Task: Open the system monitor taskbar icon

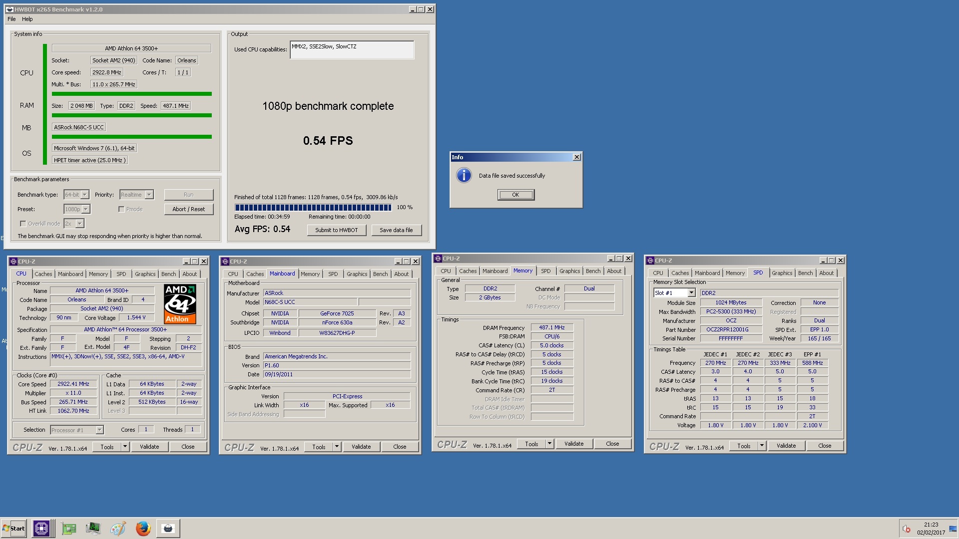Action: (93, 528)
